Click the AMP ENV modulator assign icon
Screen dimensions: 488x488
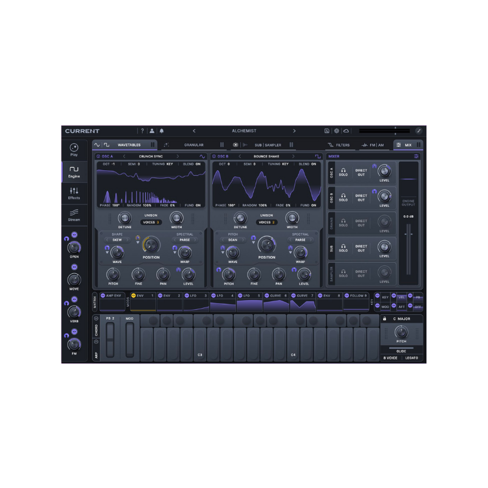[x=102, y=296]
